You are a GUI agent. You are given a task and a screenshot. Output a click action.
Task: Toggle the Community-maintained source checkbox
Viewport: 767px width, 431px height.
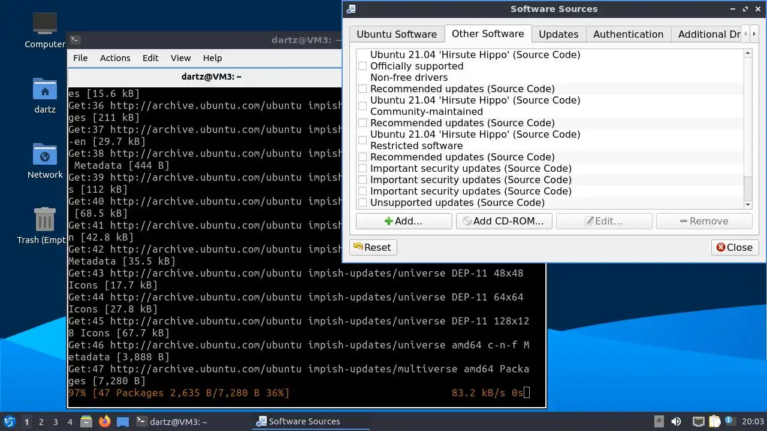tap(363, 106)
